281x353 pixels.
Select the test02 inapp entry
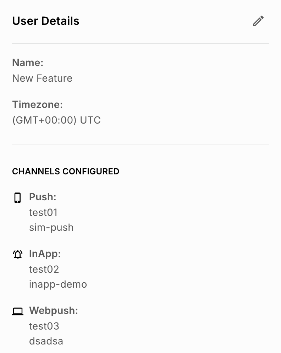click(x=44, y=269)
